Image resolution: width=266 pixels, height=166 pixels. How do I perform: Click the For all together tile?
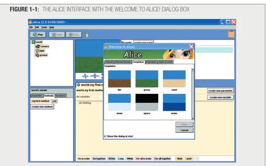162,158
